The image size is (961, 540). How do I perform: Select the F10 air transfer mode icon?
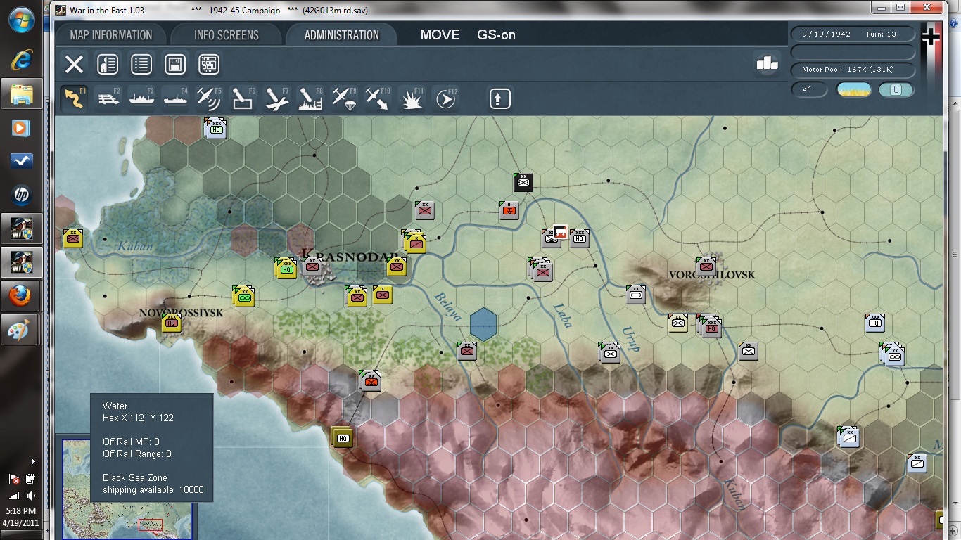378,98
